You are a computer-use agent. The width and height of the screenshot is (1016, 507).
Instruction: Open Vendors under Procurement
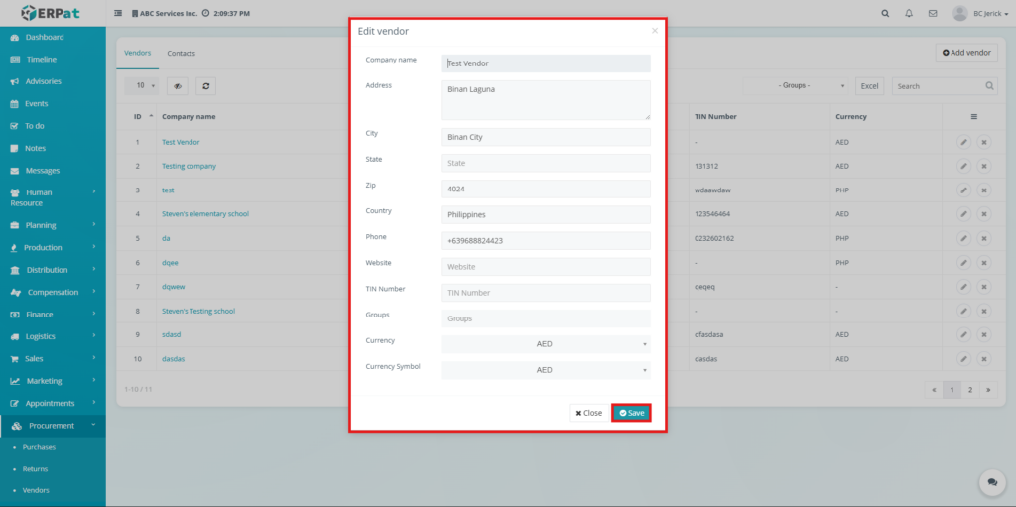click(36, 491)
